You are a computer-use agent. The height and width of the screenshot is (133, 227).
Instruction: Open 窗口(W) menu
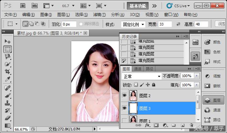pos(171,15)
